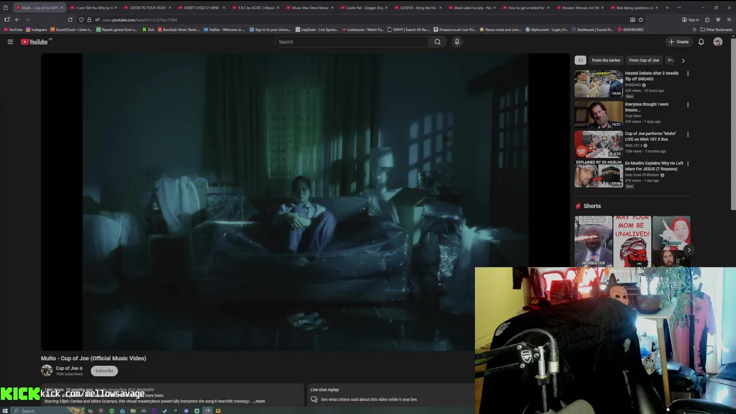The height and width of the screenshot is (414, 736).
Task: Open Spotify from the taskbar
Action: click(112, 411)
